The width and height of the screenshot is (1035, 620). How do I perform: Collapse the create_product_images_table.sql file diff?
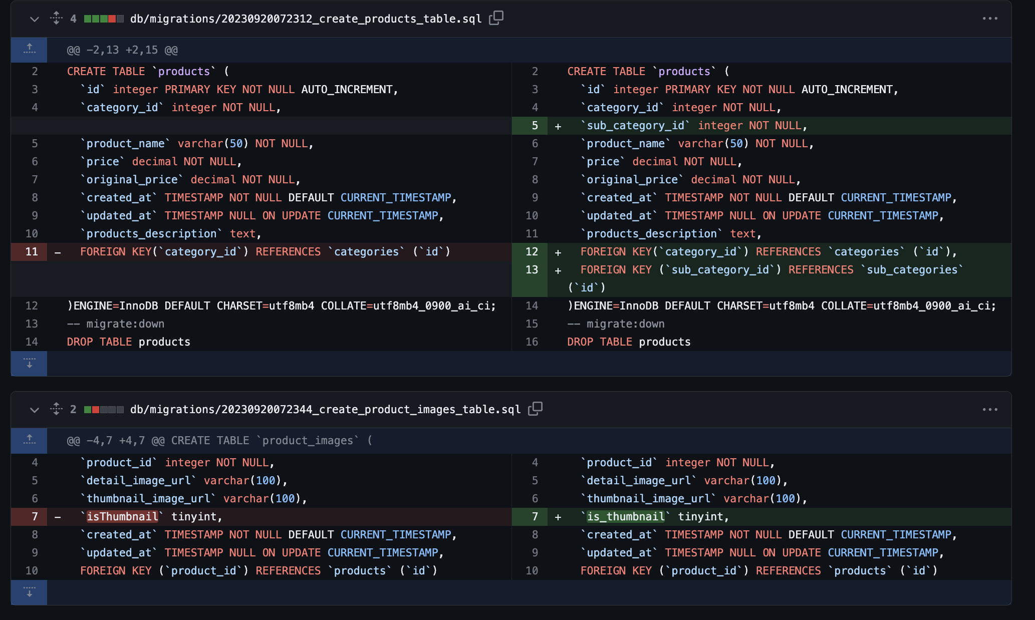click(x=34, y=410)
